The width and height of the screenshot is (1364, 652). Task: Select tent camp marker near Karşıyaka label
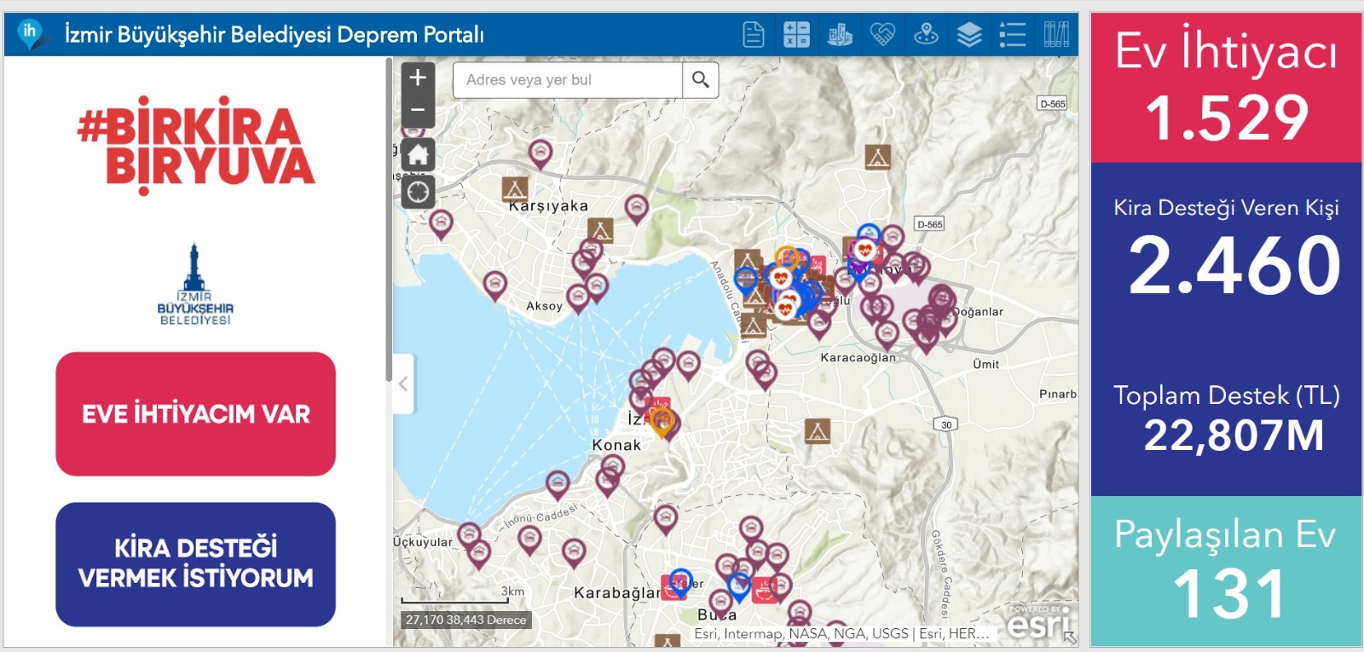[x=514, y=188]
